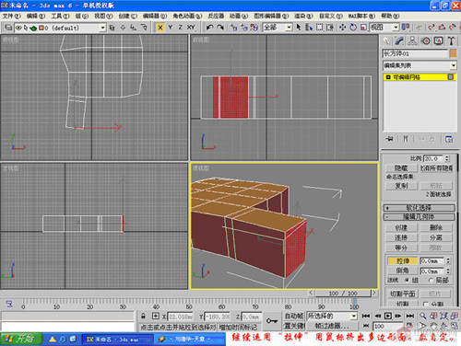Viewport: 461px width, 346px height.
Task: Open the Utilities hammer panel icon
Action: point(451,41)
